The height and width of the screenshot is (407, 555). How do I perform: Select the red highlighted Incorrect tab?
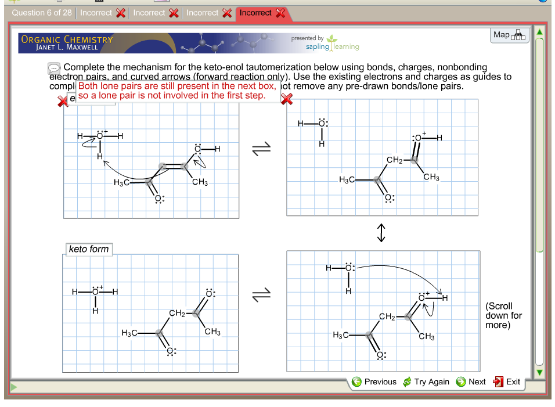(x=262, y=13)
